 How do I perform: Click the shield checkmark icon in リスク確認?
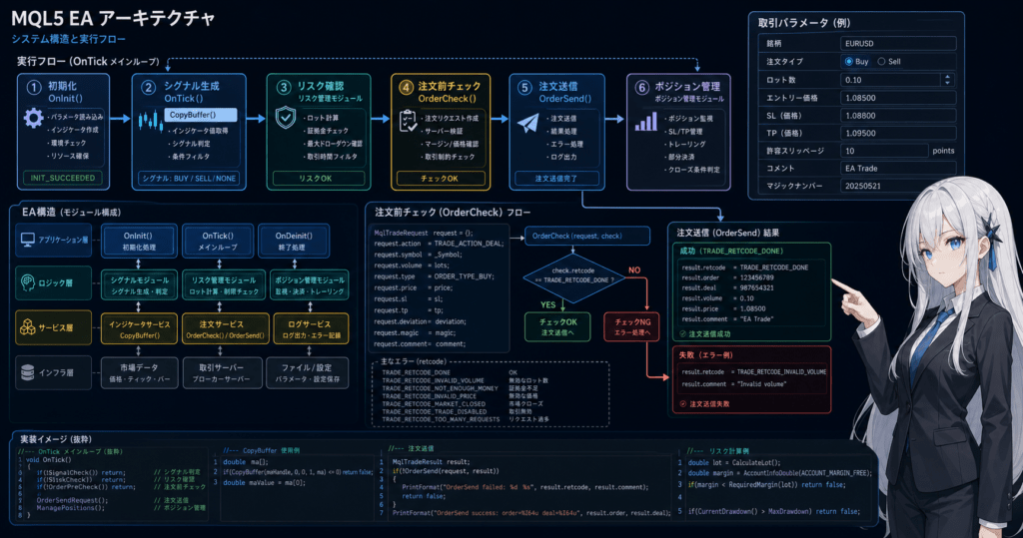[x=286, y=118]
